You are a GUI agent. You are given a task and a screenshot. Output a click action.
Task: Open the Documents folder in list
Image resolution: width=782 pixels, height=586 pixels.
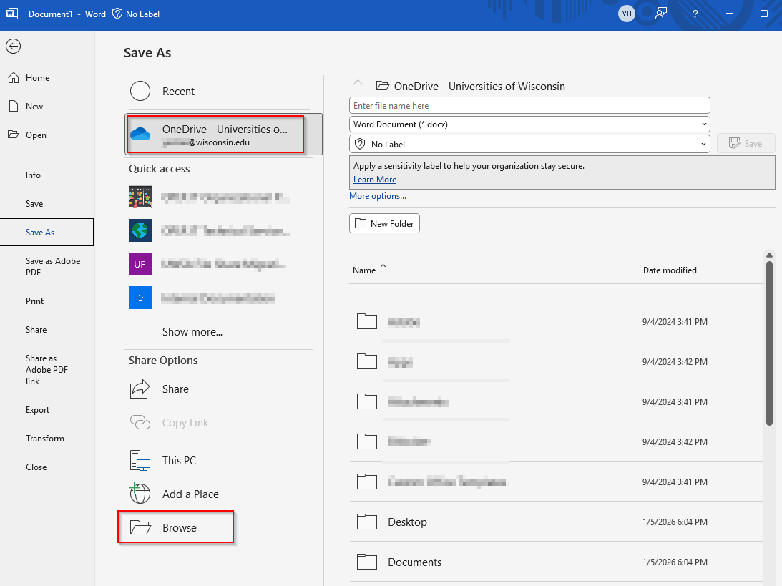[x=414, y=562]
